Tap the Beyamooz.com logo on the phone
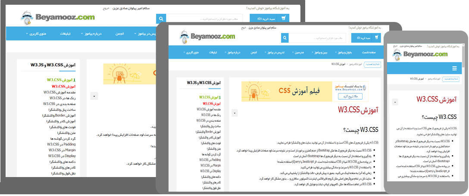This screenshot has height=196, width=469. pos(420,54)
